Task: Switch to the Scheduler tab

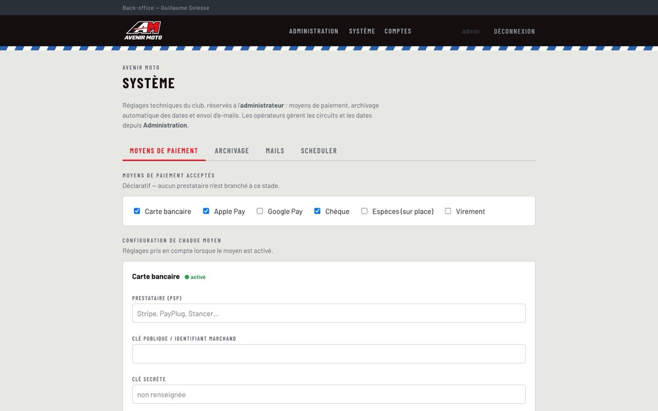Action: [x=319, y=151]
